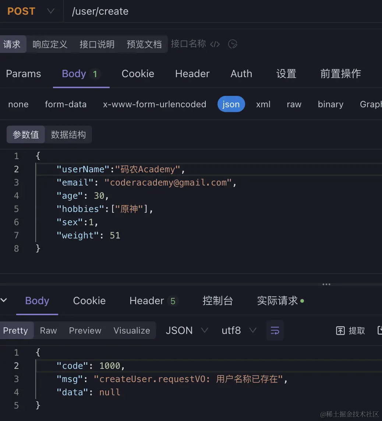Click the "sex":1 line
Viewport: 382px width, 421px height.
coord(77,222)
